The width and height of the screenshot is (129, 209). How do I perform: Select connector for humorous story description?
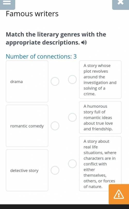click(x=72, y=117)
